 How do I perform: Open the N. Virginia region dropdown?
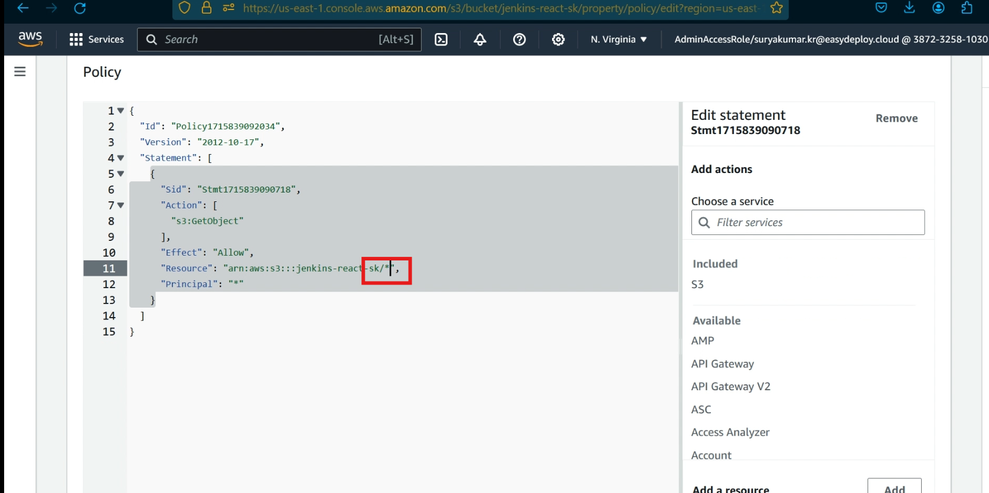(x=618, y=40)
